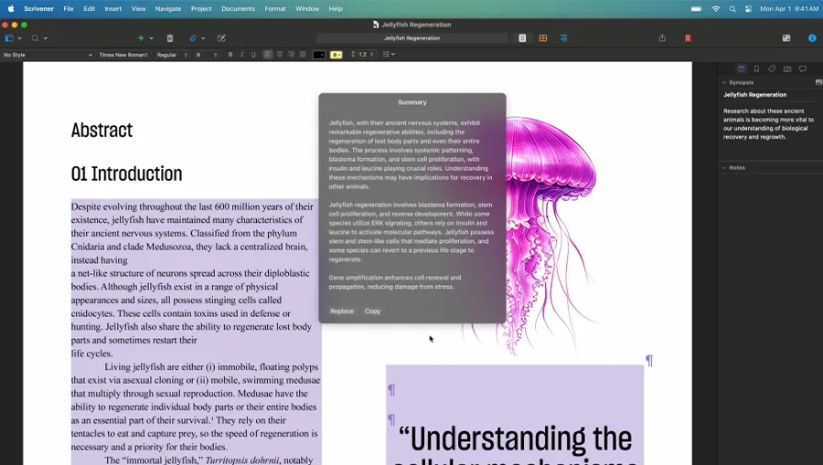
Task: Click the battery status icon
Action: (x=697, y=9)
